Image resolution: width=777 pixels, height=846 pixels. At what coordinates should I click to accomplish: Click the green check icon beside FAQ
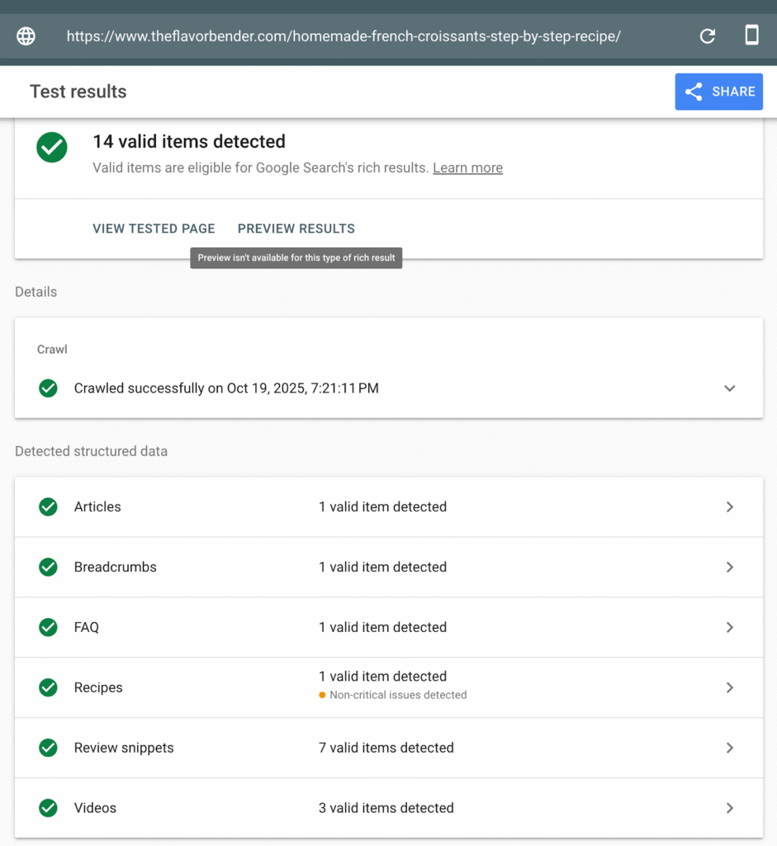pyautogui.click(x=48, y=627)
